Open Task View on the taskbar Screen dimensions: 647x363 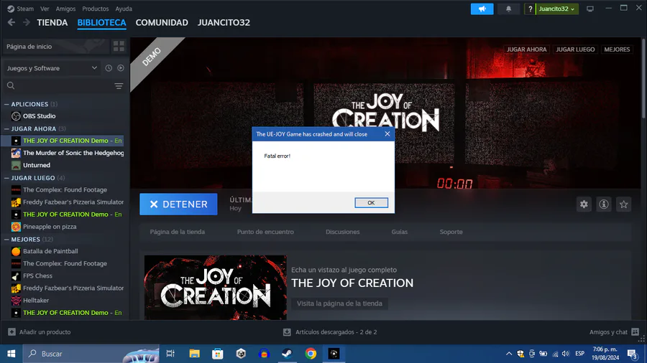[x=170, y=354]
